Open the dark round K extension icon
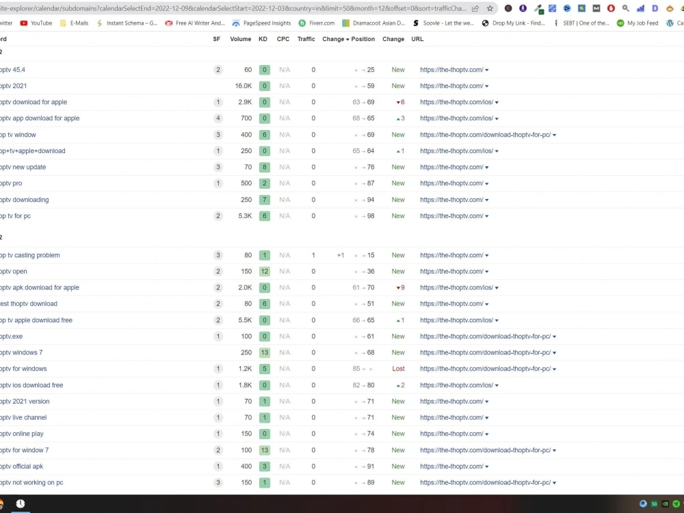The height and width of the screenshot is (513, 684). click(508, 8)
